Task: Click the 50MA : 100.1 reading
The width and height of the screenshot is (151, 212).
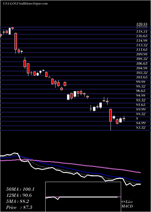Action: 20,189
